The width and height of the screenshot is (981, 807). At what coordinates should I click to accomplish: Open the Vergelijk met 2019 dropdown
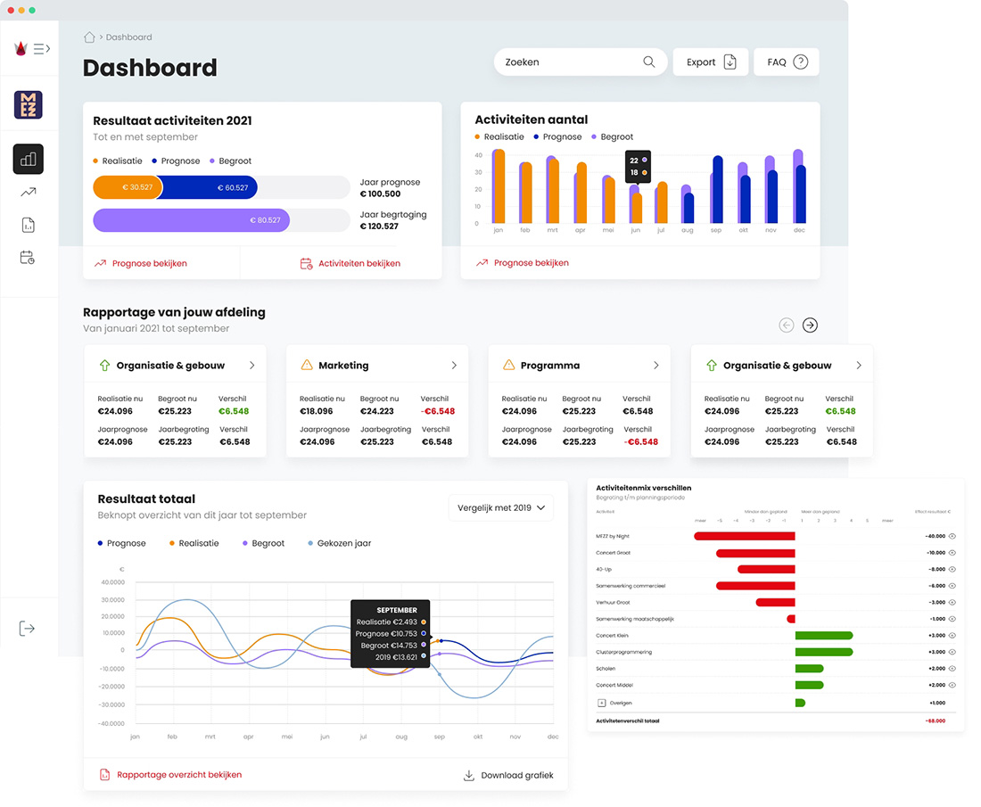501,506
